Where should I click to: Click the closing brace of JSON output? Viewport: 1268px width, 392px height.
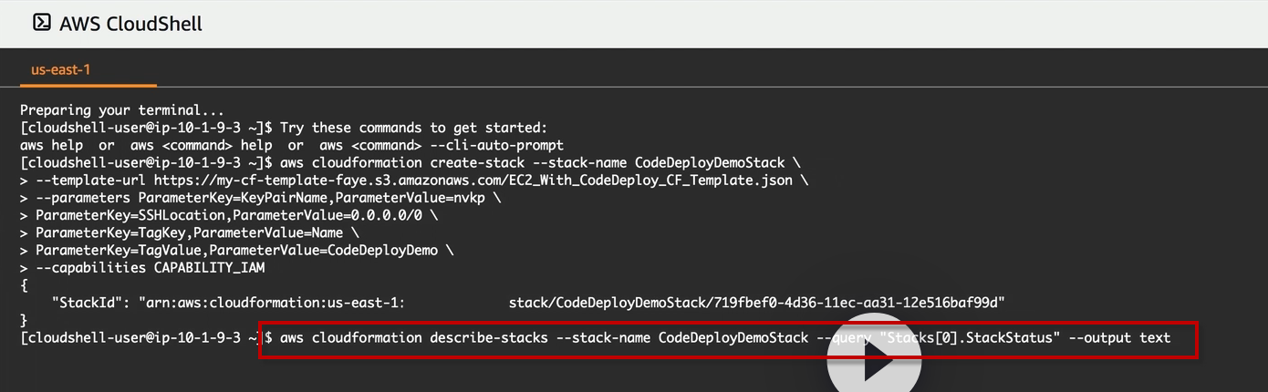click(24, 320)
